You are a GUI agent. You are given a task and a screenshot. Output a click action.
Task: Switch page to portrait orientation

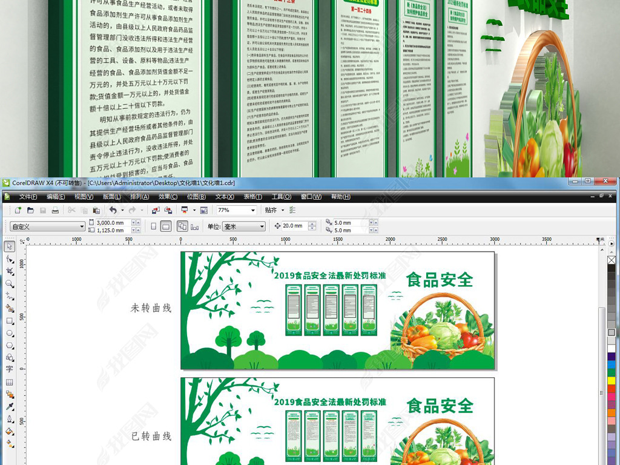pyautogui.click(x=153, y=226)
